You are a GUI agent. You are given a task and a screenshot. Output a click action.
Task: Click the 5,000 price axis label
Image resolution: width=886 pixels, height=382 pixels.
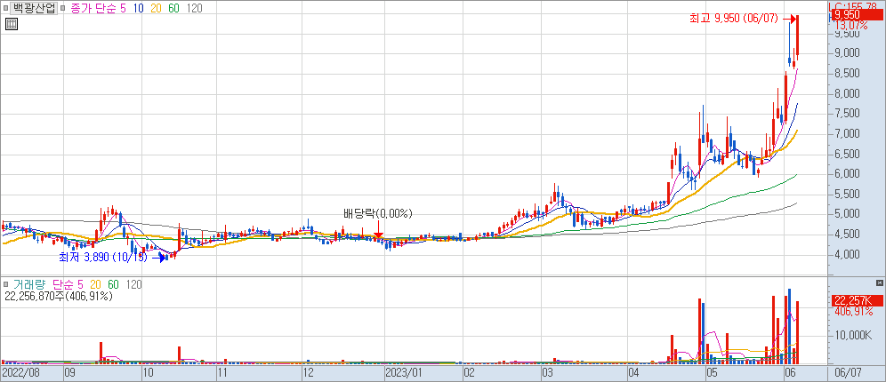tap(847, 214)
